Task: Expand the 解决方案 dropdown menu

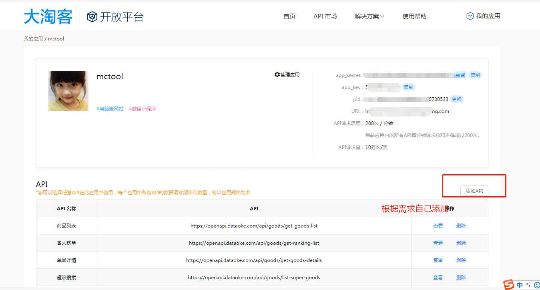Action: tap(369, 16)
